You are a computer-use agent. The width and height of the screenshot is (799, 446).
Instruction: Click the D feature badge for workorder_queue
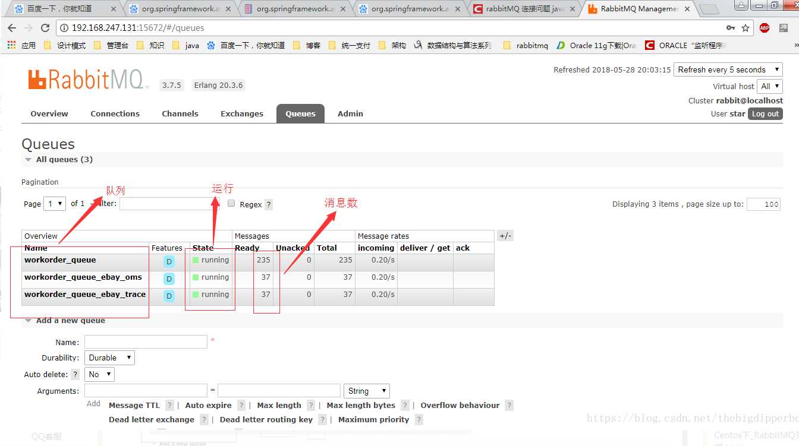[x=169, y=262]
